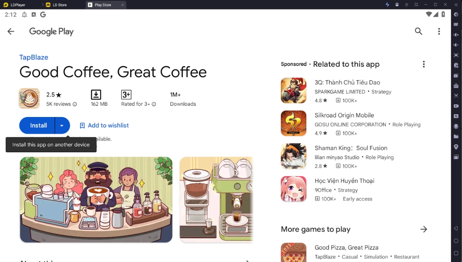This screenshot has width=462, height=262.
Task: Select the Play Store tab
Action: [103, 5]
